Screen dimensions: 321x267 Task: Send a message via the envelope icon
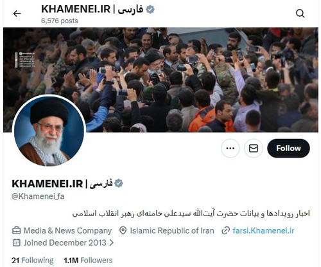[x=254, y=148]
